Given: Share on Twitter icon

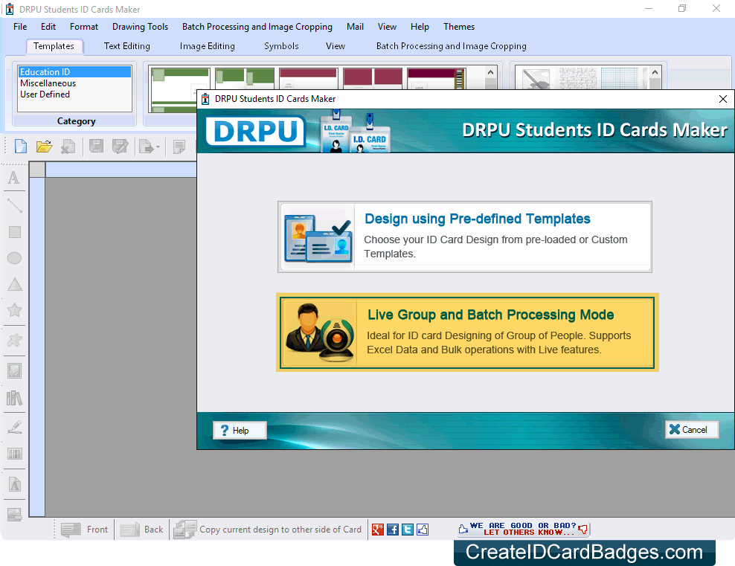Looking at the screenshot, I should click(x=408, y=530).
